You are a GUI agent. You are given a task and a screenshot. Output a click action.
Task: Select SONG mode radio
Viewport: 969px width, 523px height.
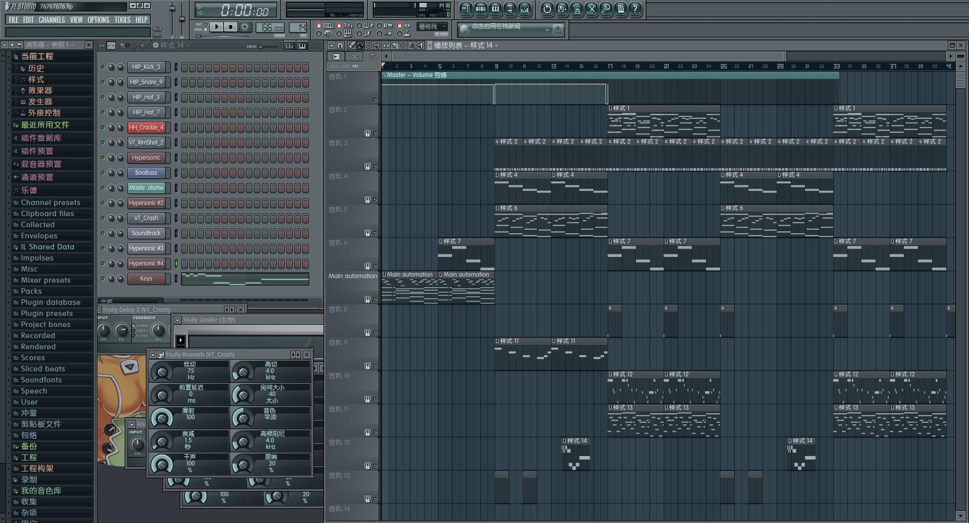[x=205, y=30]
